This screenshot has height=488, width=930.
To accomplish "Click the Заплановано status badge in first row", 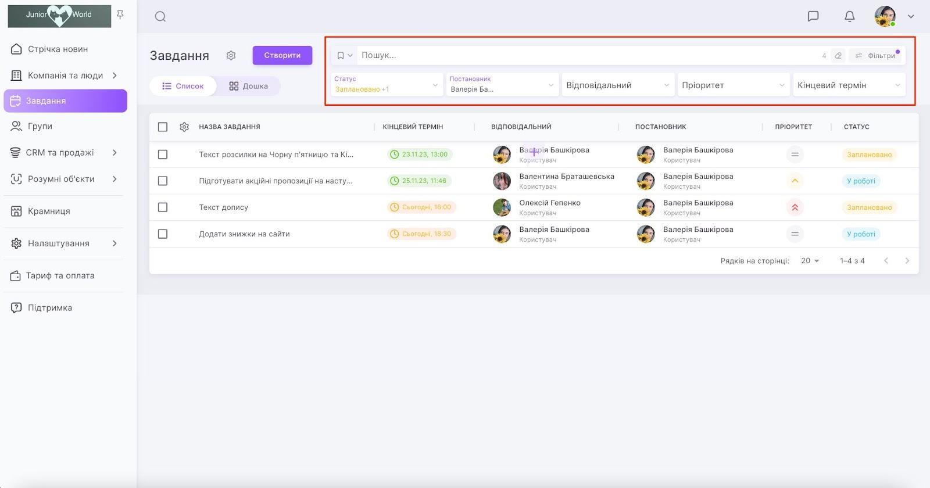I will (x=869, y=155).
